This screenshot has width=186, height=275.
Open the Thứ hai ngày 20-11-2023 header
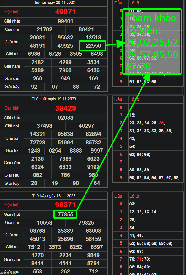click(x=54, y=3)
